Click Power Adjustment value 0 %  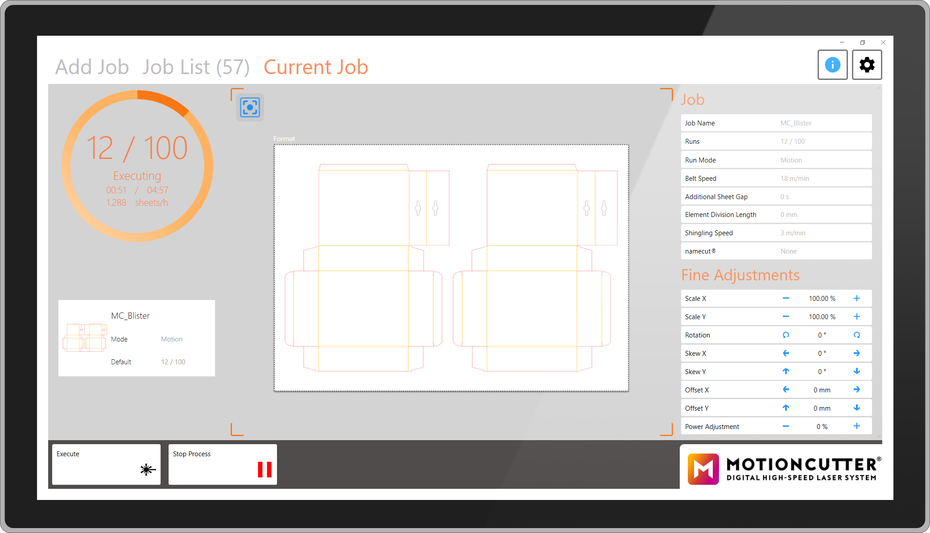click(822, 427)
